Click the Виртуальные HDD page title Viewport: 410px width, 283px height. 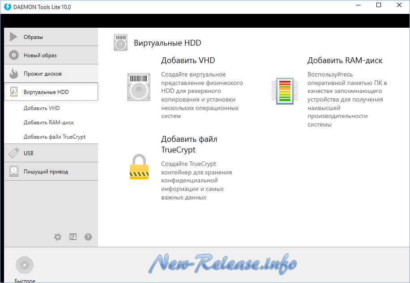click(167, 43)
